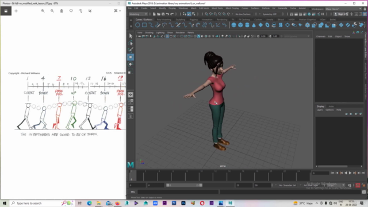Activate the Move tool in toolbox
368x207 pixels.
point(131,57)
